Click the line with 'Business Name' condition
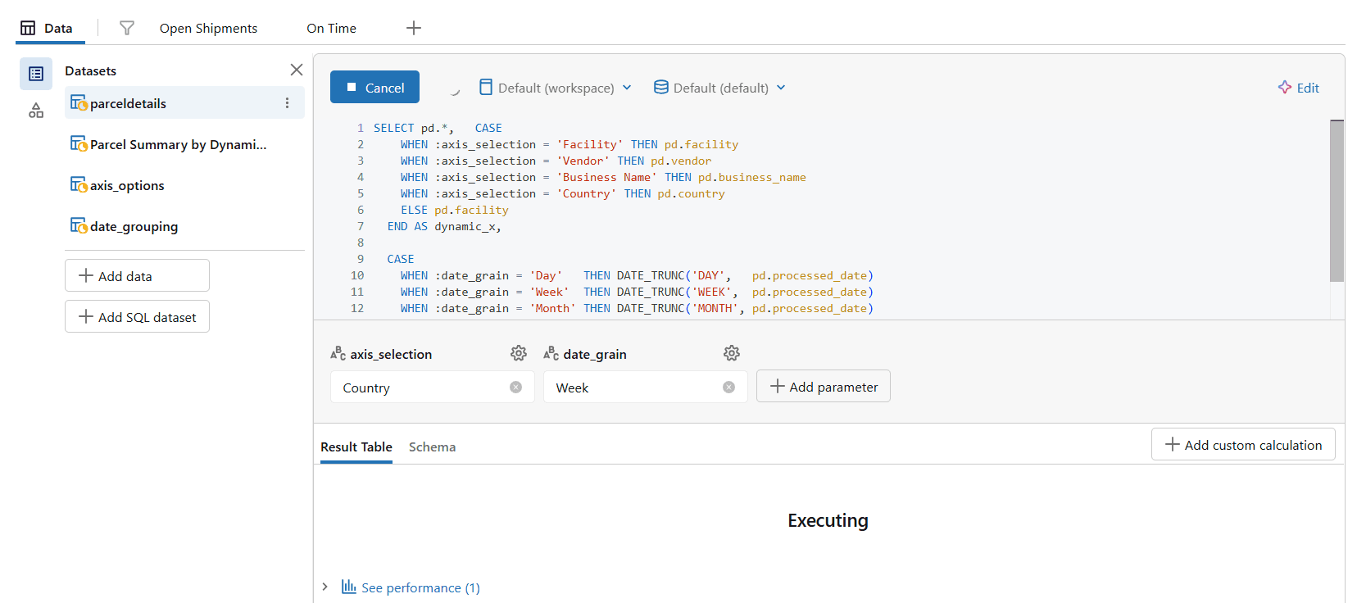 (603, 177)
